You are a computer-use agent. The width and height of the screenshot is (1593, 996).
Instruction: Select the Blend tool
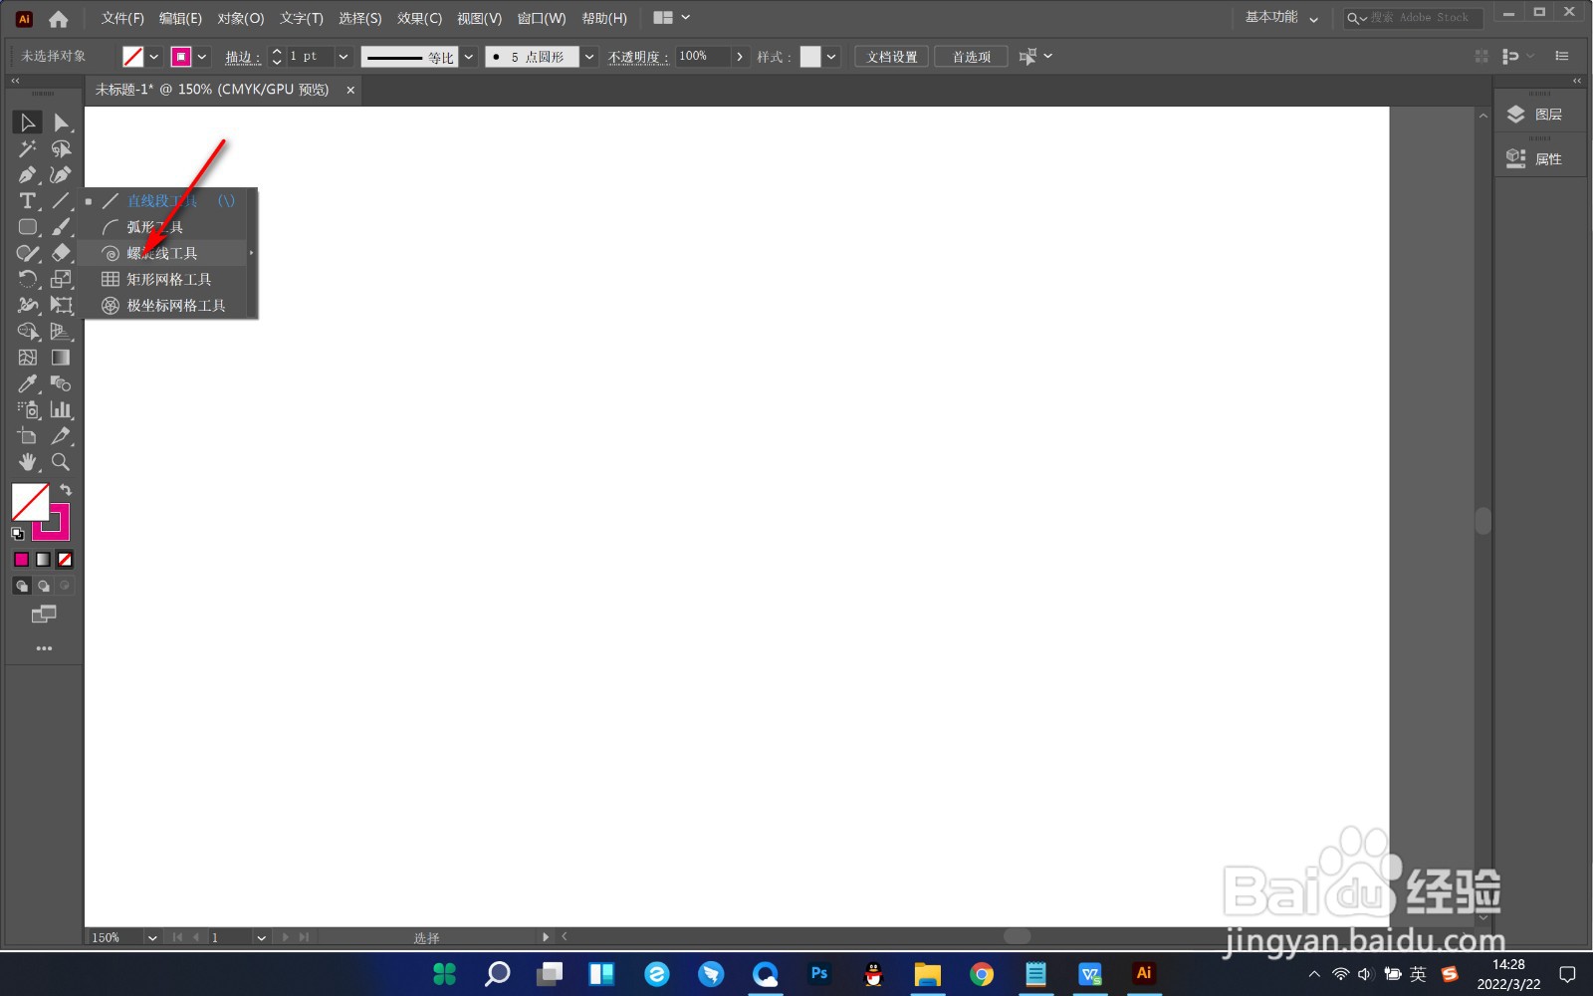pos(61,383)
